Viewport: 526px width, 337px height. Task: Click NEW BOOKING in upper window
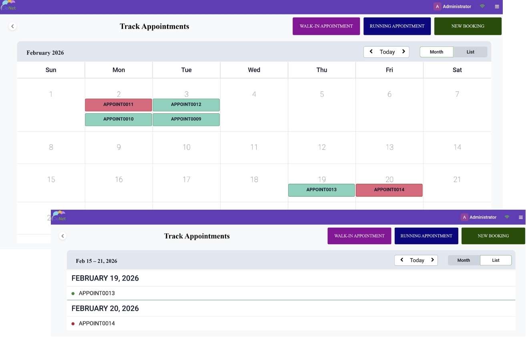click(468, 26)
